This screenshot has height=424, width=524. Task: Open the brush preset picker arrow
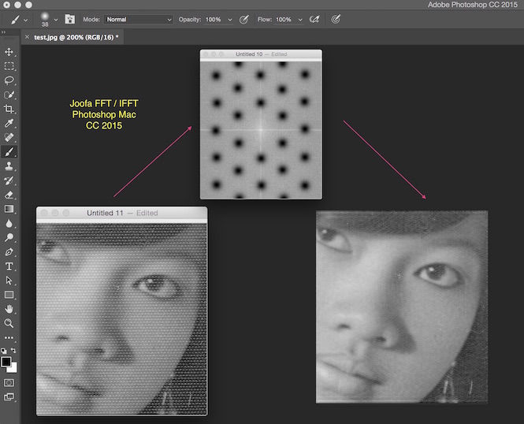click(56, 20)
